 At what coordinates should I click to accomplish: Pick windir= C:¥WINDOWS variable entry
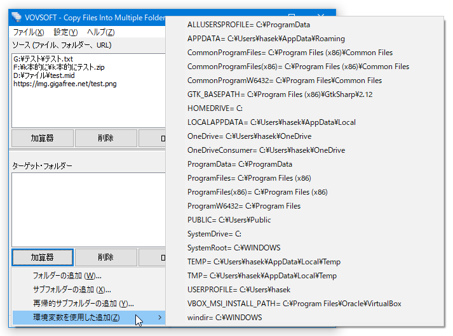305,318
